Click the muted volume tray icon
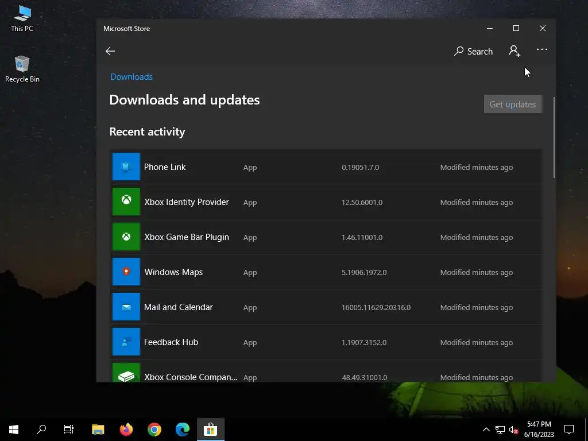The width and height of the screenshot is (588, 441). click(513, 430)
